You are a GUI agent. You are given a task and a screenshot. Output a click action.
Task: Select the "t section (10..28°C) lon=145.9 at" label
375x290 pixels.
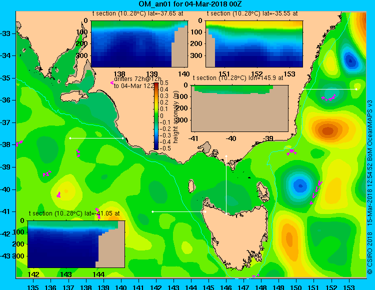click(x=238, y=78)
